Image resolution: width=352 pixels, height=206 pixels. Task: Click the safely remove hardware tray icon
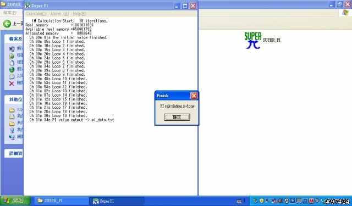[255, 201]
